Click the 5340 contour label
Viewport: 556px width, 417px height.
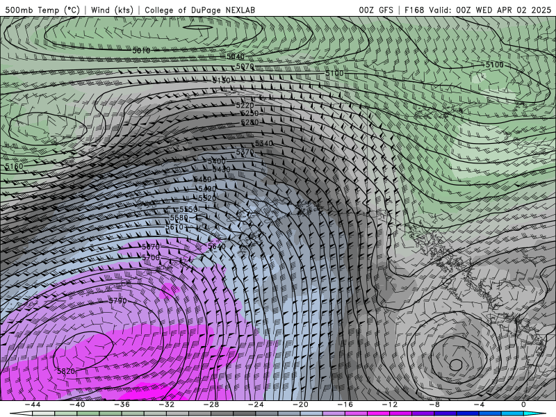pyautogui.click(x=264, y=143)
